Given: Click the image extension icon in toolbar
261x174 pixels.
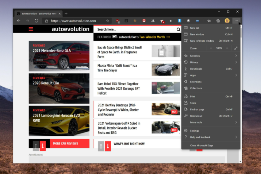Looking at the screenshot, I should [x=126, y=21].
